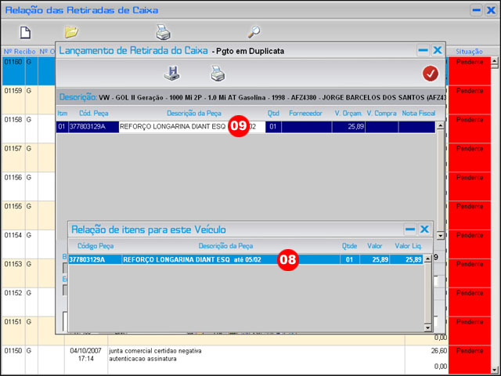Click the Qtd cell showing 01 in launch grid
This screenshot has width=501, height=376.
pos(273,126)
